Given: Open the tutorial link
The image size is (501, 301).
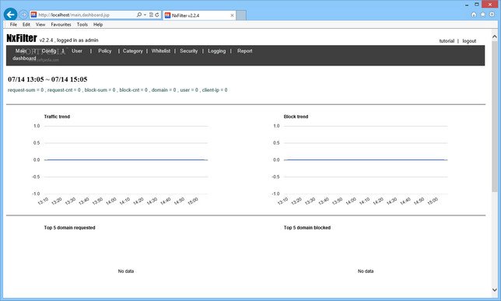Looking at the screenshot, I should pos(447,41).
